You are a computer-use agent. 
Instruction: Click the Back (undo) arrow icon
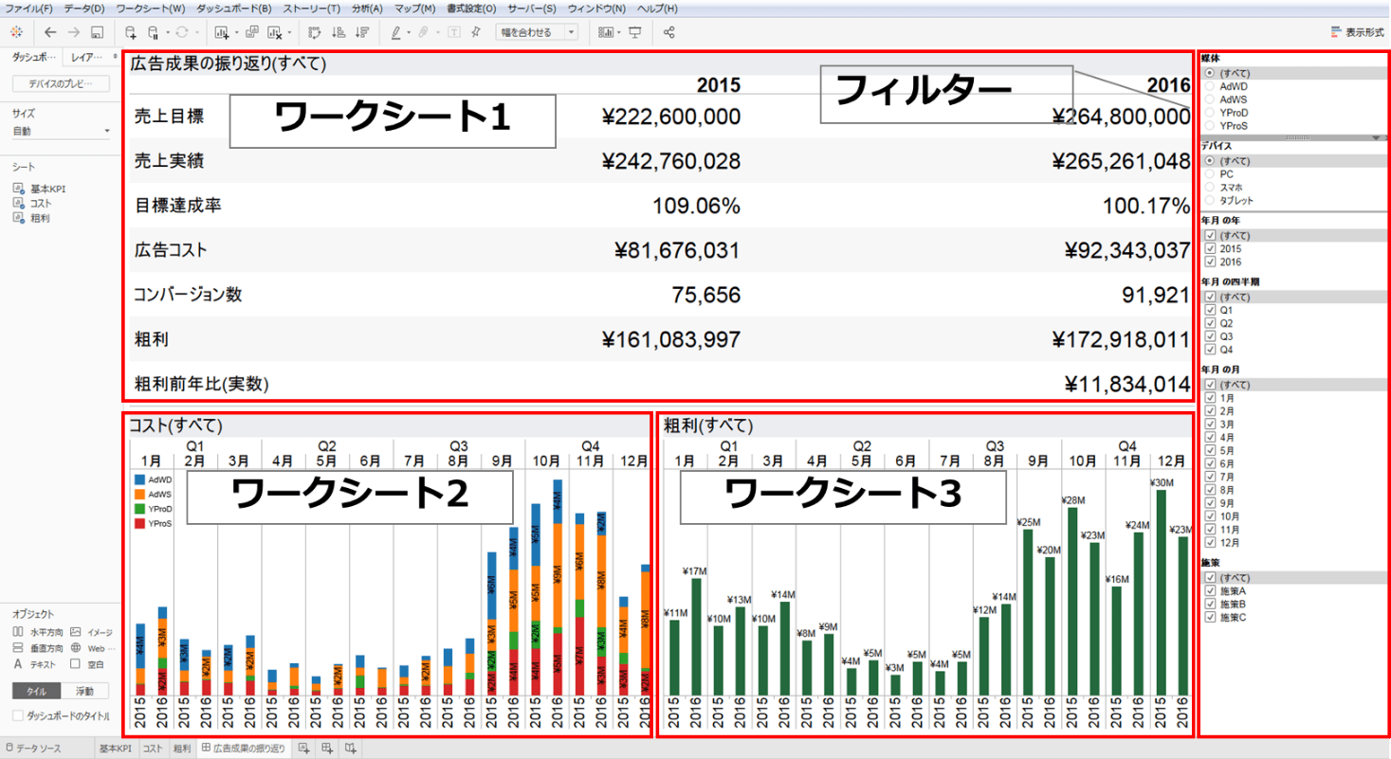[x=50, y=32]
